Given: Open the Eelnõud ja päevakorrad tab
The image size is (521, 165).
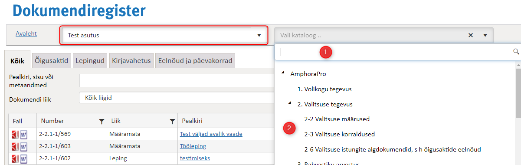Looking at the screenshot, I should tap(195, 61).
